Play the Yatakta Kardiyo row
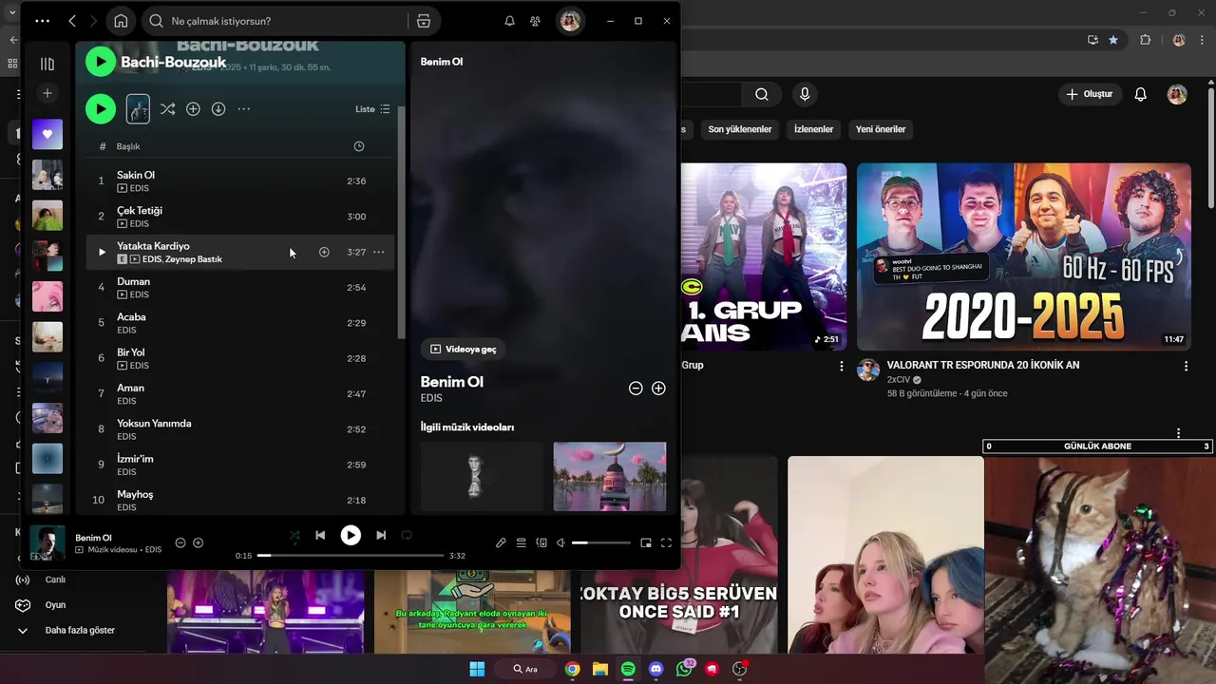This screenshot has height=684, width=1216. coord(102,252)
